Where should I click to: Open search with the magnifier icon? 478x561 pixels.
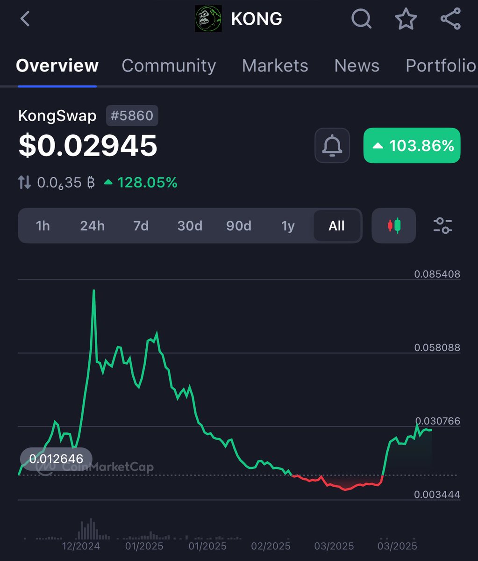[361, 19]
